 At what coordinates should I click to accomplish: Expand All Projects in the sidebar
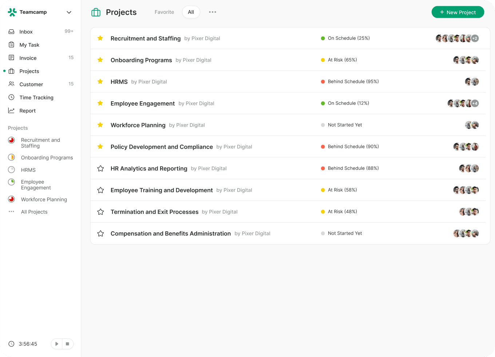(x=34, y=212)
